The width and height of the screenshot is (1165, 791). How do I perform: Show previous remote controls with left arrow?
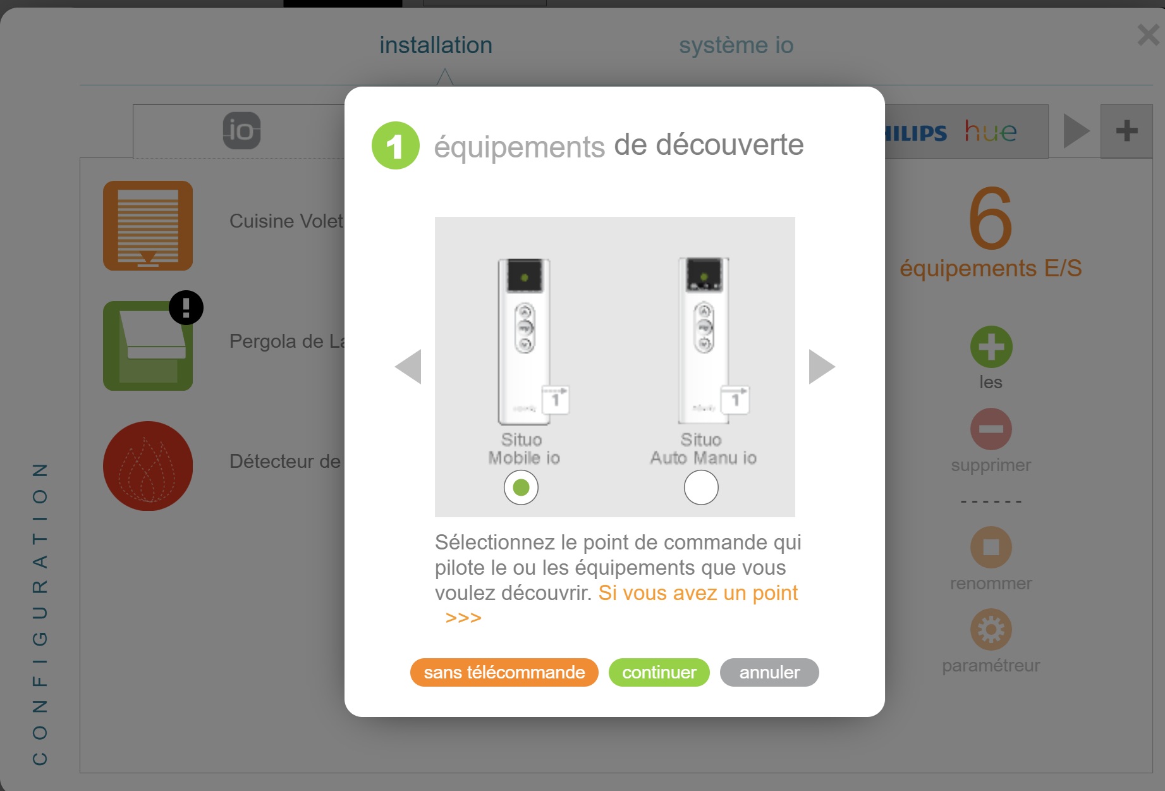coord(408,366)
